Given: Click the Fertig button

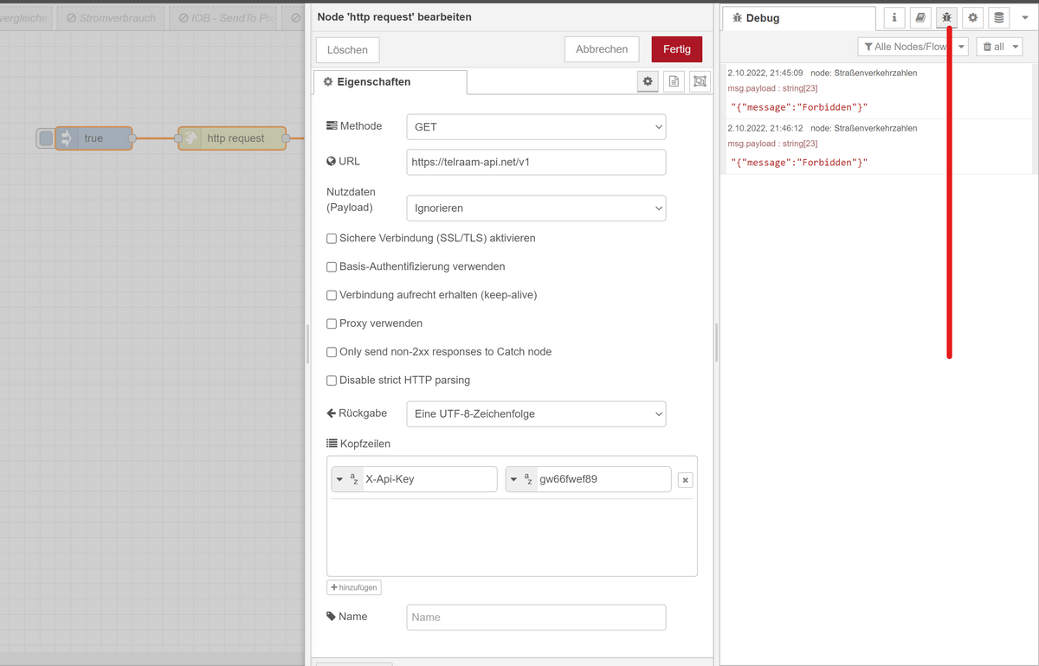Looking at the screenshot, I should click(676, 49).
